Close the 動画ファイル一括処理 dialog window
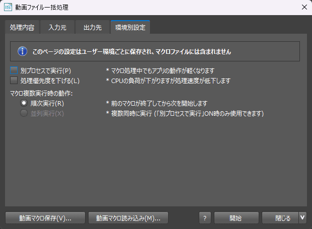The height and width of the screenshot is (229, 312). (304, 8)
